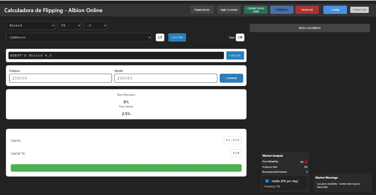Screen dimensions: 376x195
Task: Open the .0 enchantment level dropdown
Action: (x=95, y=25)
